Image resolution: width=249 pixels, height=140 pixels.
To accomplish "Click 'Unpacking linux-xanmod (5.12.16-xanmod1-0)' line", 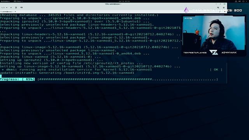I will coord(50,57).
